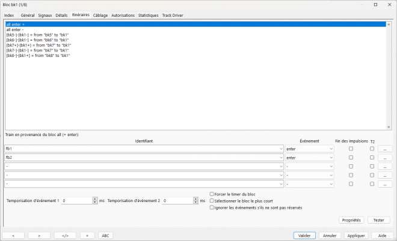Screen dimensions: 397x241
Task: Toggle Fin des impulsions in fourth row
Action: [x=351, y=175]
